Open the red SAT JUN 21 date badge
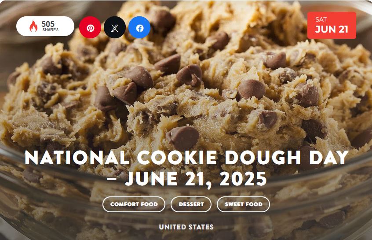 point(332,25)
